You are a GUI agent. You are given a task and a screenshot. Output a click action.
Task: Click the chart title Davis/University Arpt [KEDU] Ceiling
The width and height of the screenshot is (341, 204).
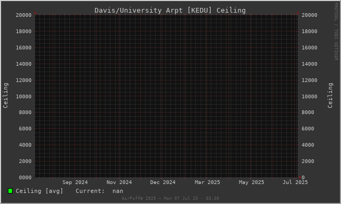tap(170, 10)
